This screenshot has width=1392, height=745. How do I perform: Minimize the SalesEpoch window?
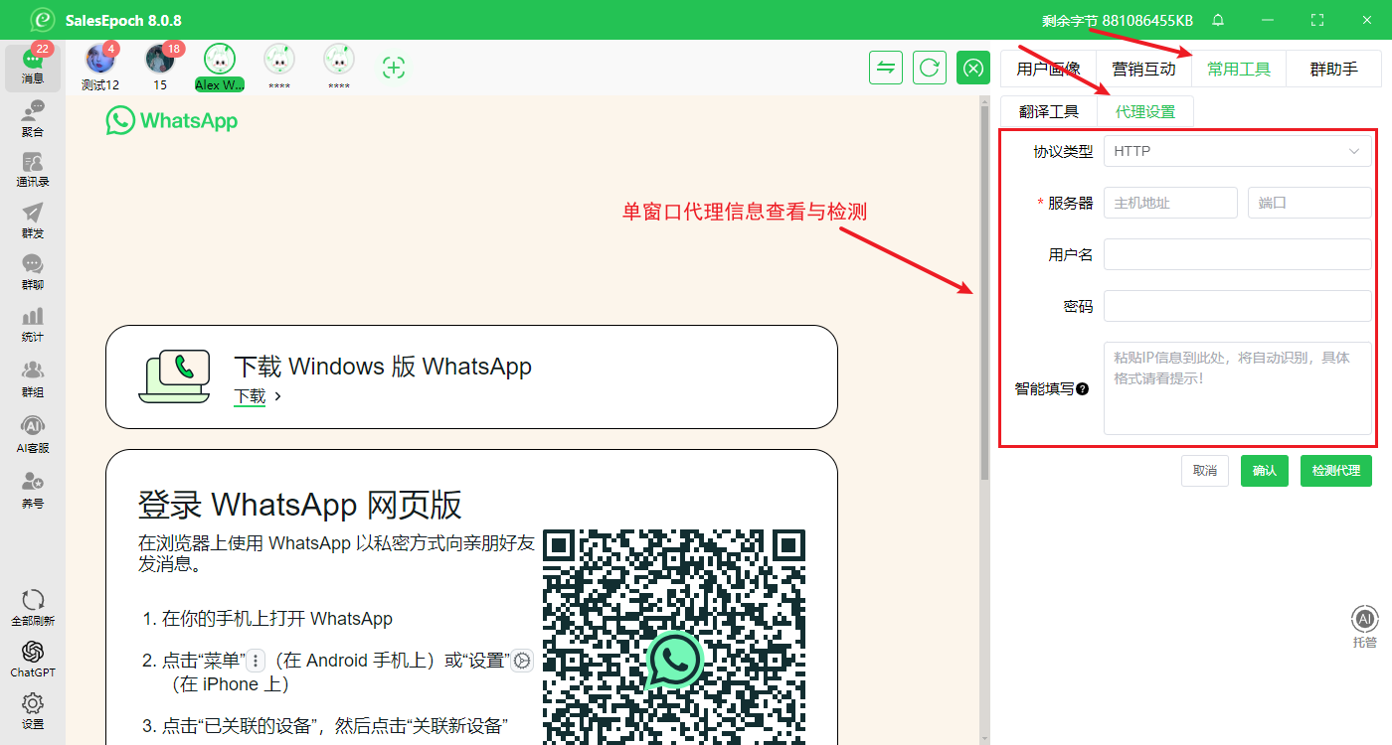pos(1268,20)
